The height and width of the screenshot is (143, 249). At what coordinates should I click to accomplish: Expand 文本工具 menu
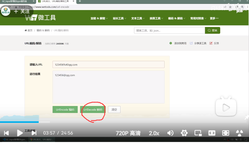pos(138,18)
